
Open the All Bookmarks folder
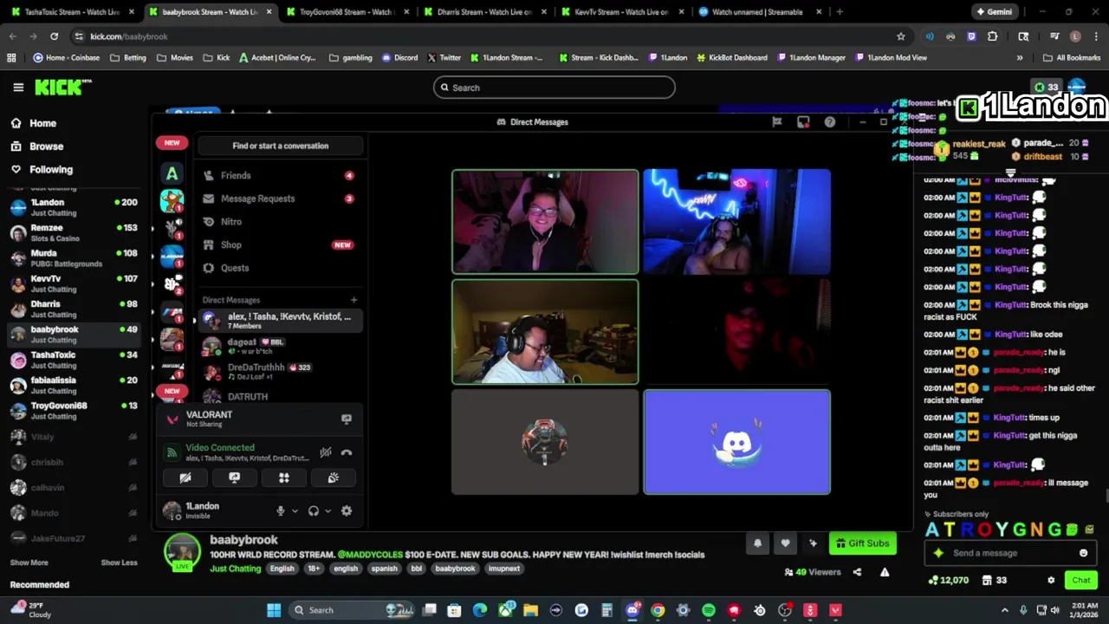pos(1071,57)
